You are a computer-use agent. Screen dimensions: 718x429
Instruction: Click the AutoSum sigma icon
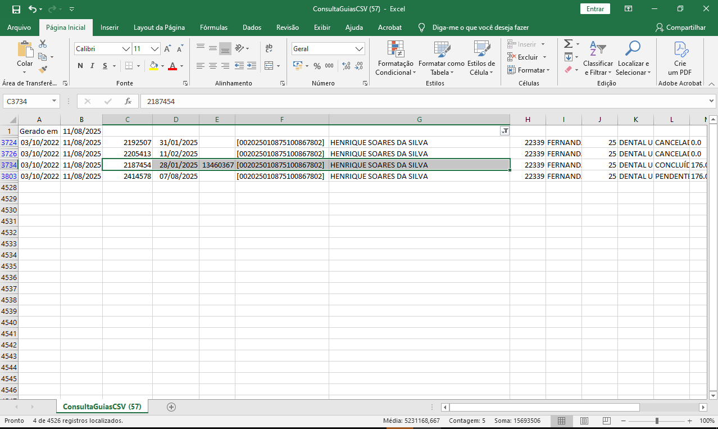click(x=568, y=44)
